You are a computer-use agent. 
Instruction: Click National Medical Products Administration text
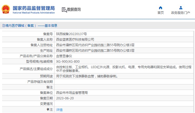[34, 13]
